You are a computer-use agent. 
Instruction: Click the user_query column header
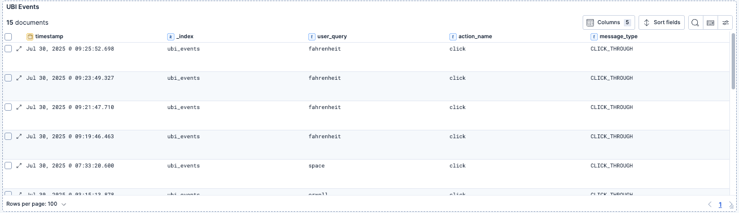(x=333, y=37)
